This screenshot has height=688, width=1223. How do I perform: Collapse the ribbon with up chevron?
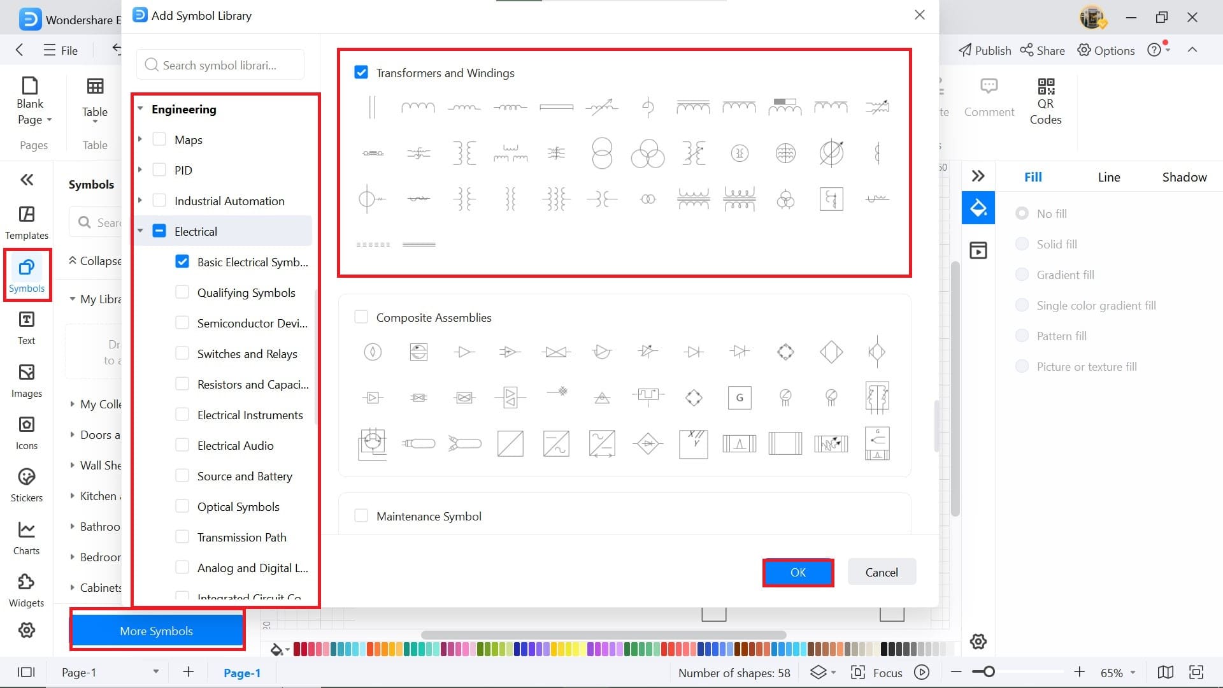pos(1192,50)
